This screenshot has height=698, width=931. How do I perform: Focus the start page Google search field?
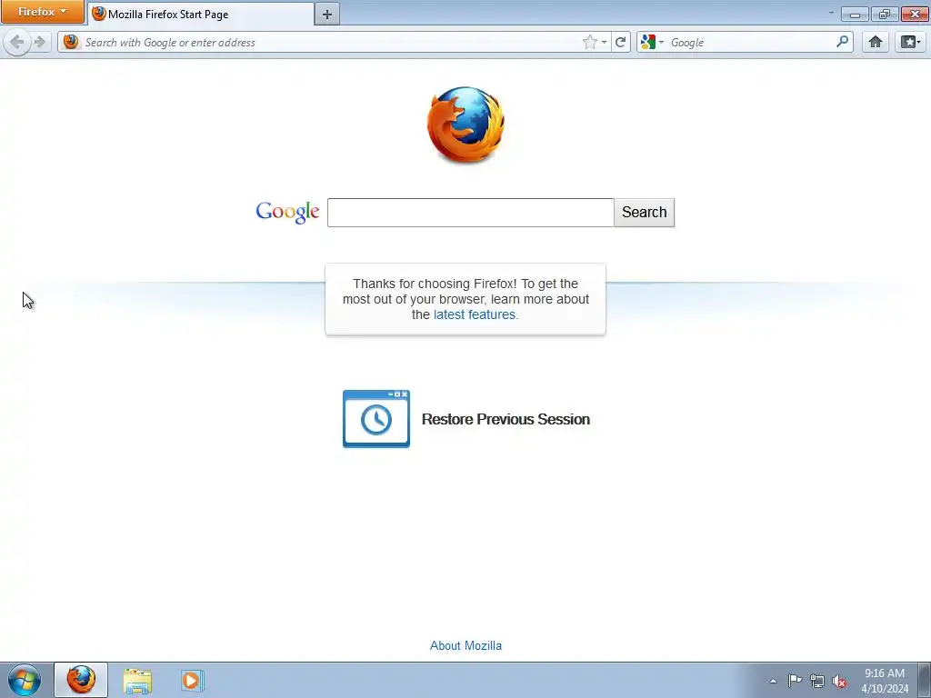click(x=470, y=213)
